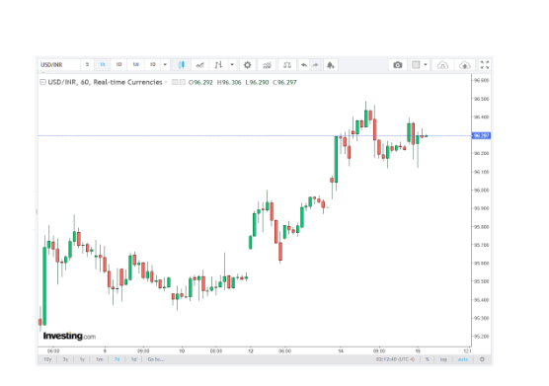
Task: Open bottom-right chart settings gear
Action: (x=482, y=359)
